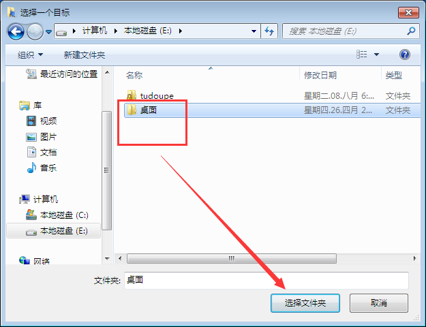Click 新建文件夹 in the toolbar
Image resolution: width=426 pixels, height=327 pixels.
85,55
